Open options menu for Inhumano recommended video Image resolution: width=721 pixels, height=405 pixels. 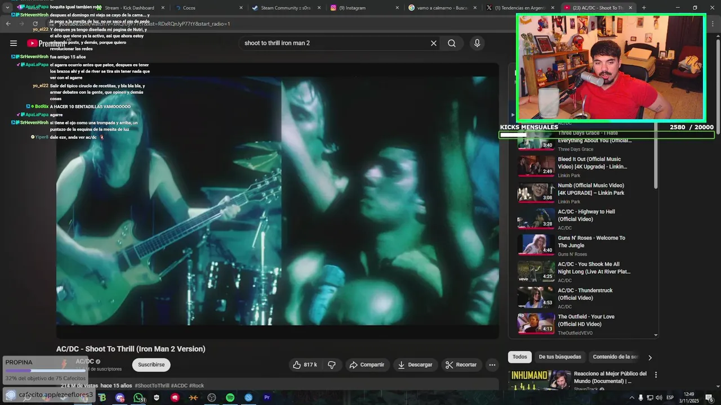[x=656, y=375]
